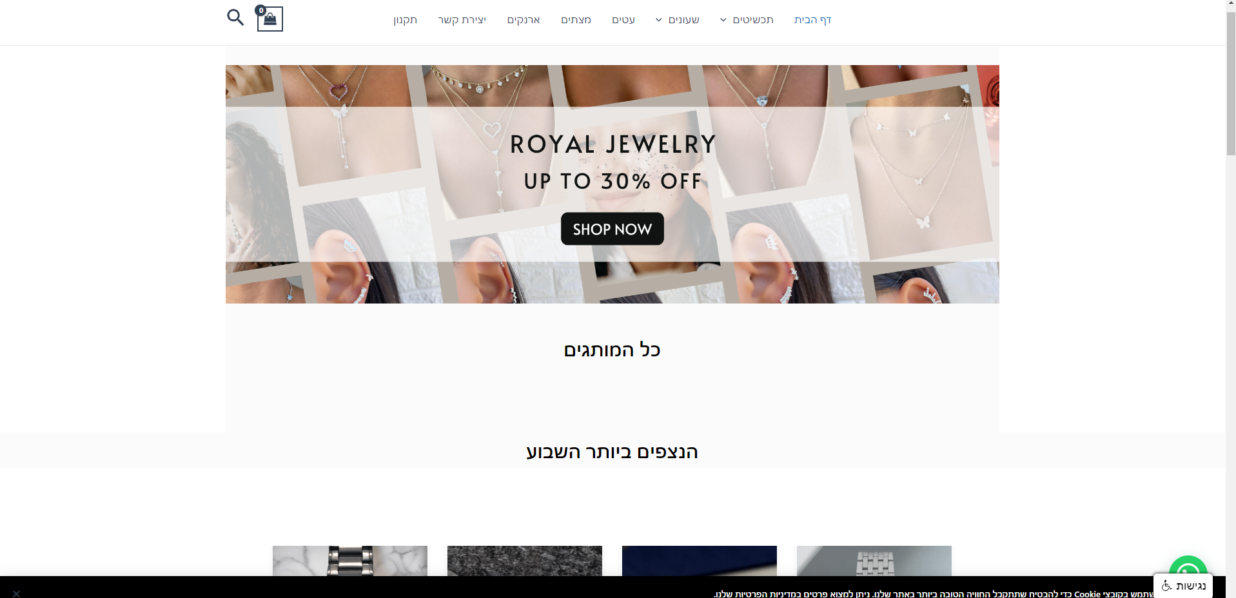The height and width of the screenshot is (598, 1236).
Task: Click the Royal Jewelry banner image
Action: coord(612,184)
